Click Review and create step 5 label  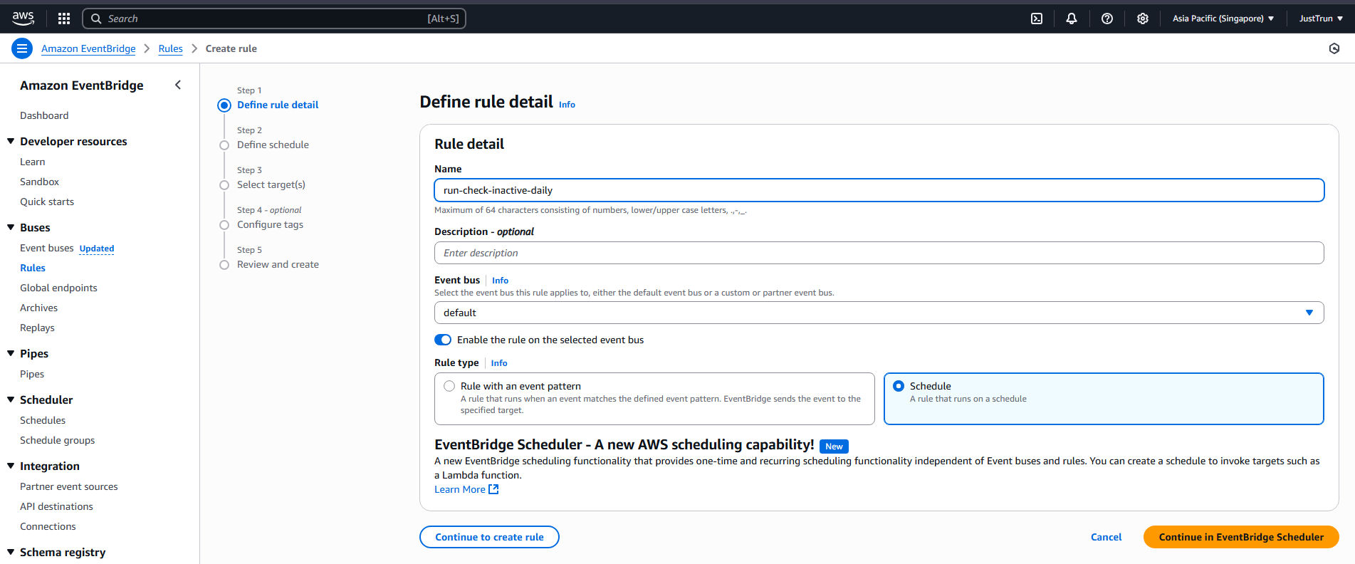(x=278, y=264)
